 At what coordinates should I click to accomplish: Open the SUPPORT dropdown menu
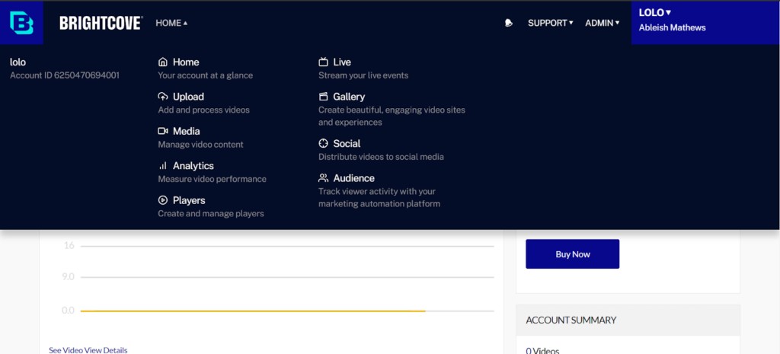coord(551,23)
